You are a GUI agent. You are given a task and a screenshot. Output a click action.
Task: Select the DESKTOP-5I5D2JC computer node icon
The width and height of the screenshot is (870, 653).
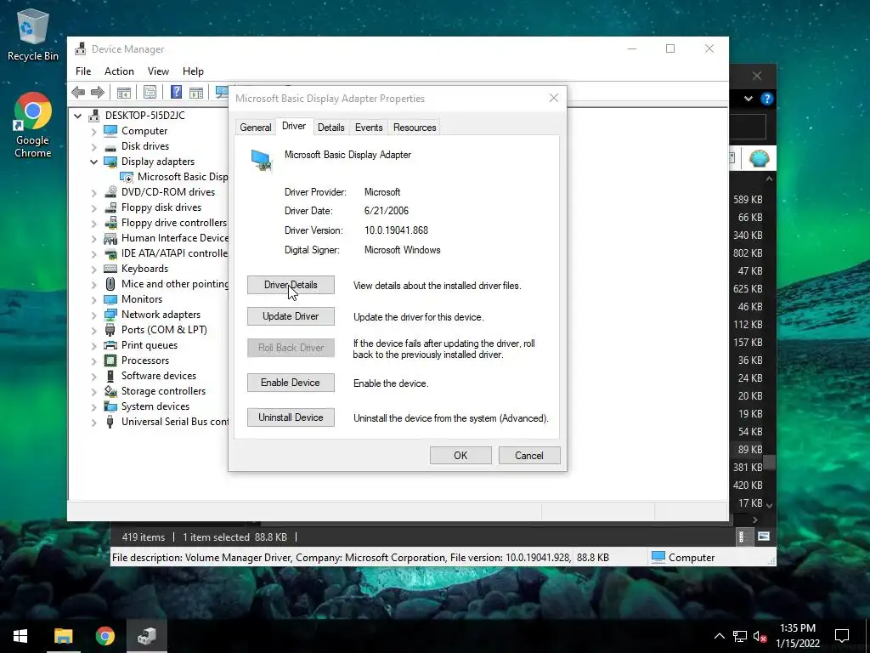pos(93,116)
